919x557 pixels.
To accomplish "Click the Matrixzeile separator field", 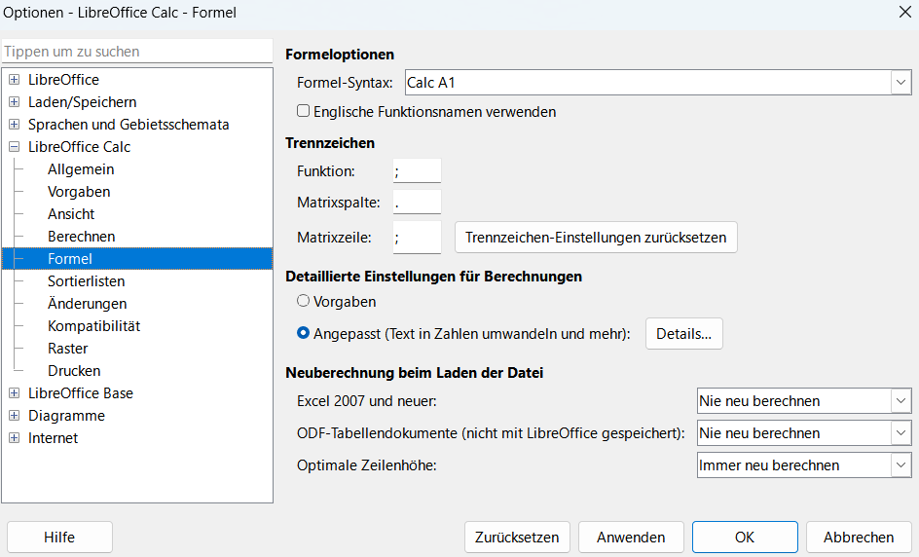I will (x=417, y=238).
